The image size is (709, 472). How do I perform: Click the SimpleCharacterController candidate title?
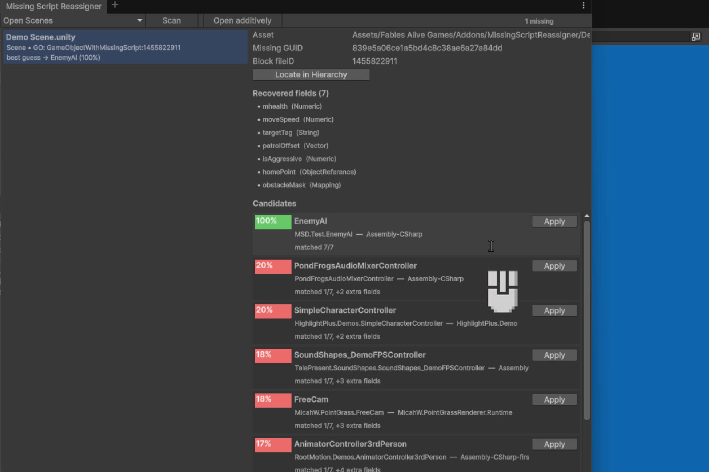coord(345,310)
